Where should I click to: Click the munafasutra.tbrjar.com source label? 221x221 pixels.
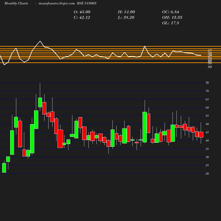click(57, 4)
